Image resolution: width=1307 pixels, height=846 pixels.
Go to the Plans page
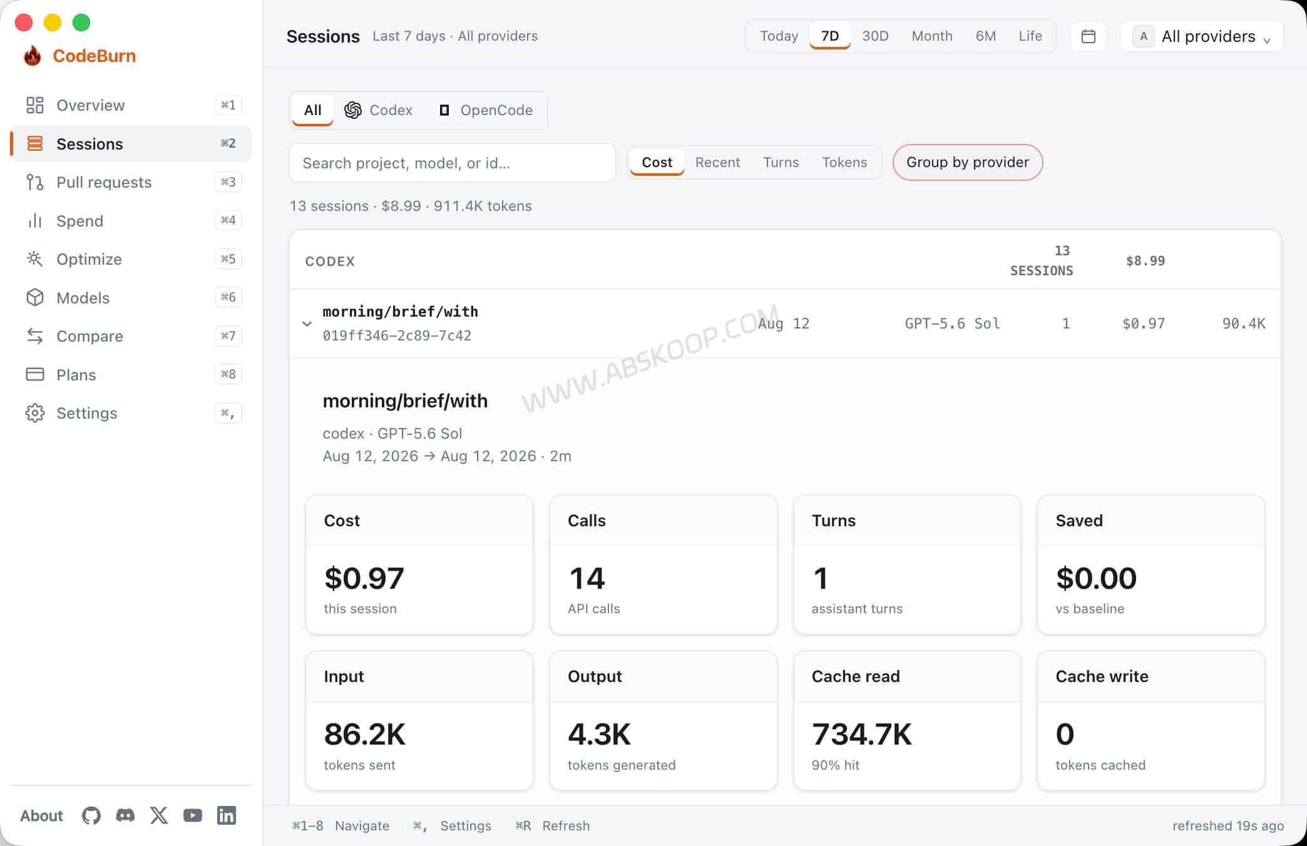[76, 375]
